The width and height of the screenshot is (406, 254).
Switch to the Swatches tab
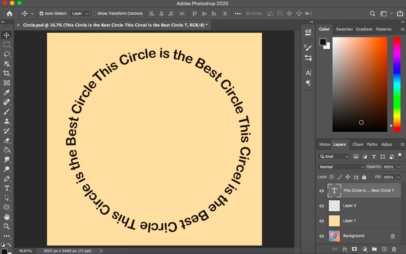(344, 29)
